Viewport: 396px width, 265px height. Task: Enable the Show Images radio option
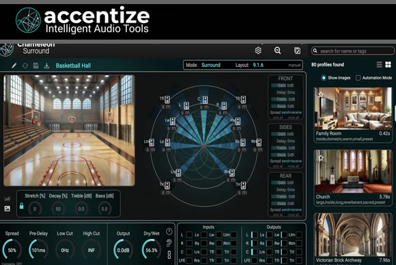click(x=324, y=78)
